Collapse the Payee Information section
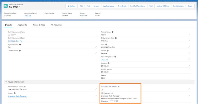Image resolution: width=198 pixels, height=104 pixels. (x=6, y=82)
